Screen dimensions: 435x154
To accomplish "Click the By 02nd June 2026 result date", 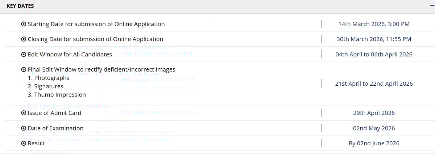I will coord(374,144).
